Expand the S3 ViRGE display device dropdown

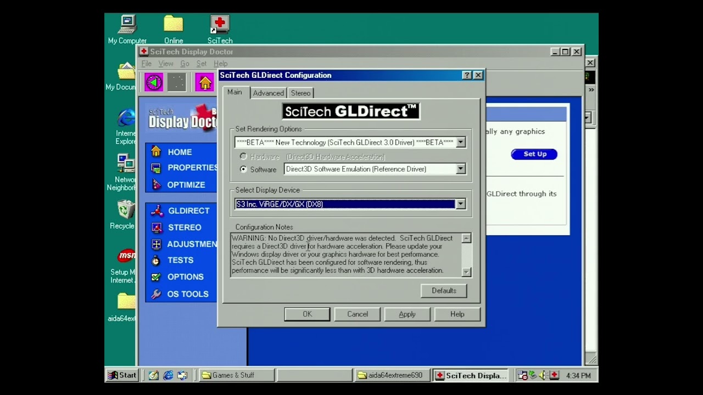(461, 204)
